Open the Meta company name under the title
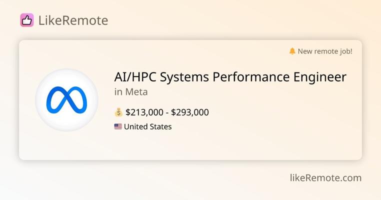 tap(136, 92)
